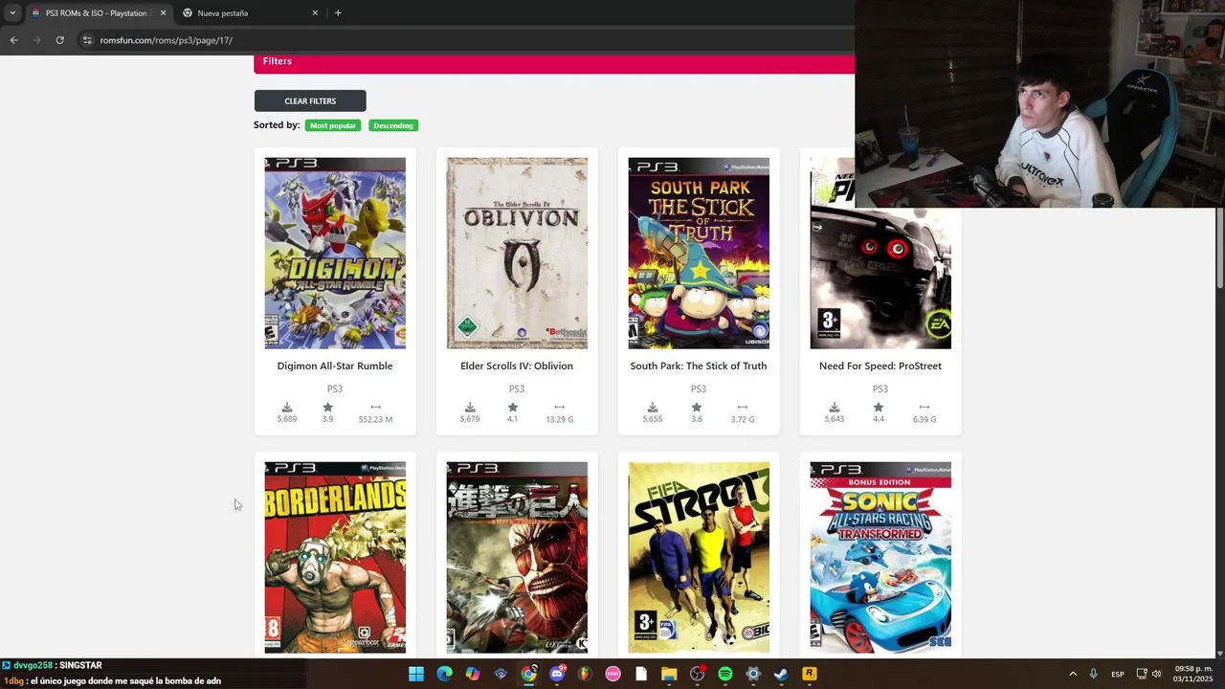Switch to the Nueva pestaña tab

coord(251,13)
